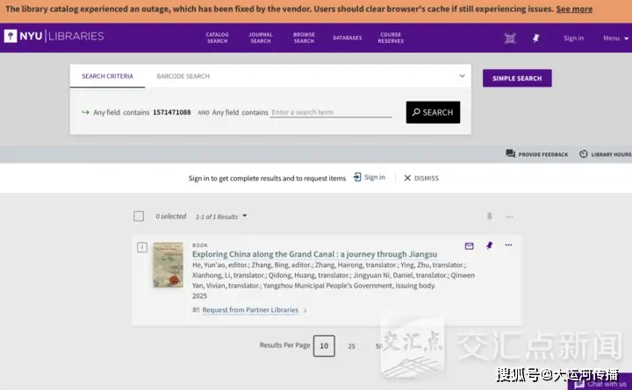
Task: Open Journal Search in the navigation
Action: coord(261,38)
